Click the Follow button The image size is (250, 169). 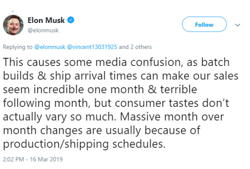tap(204, 25)
